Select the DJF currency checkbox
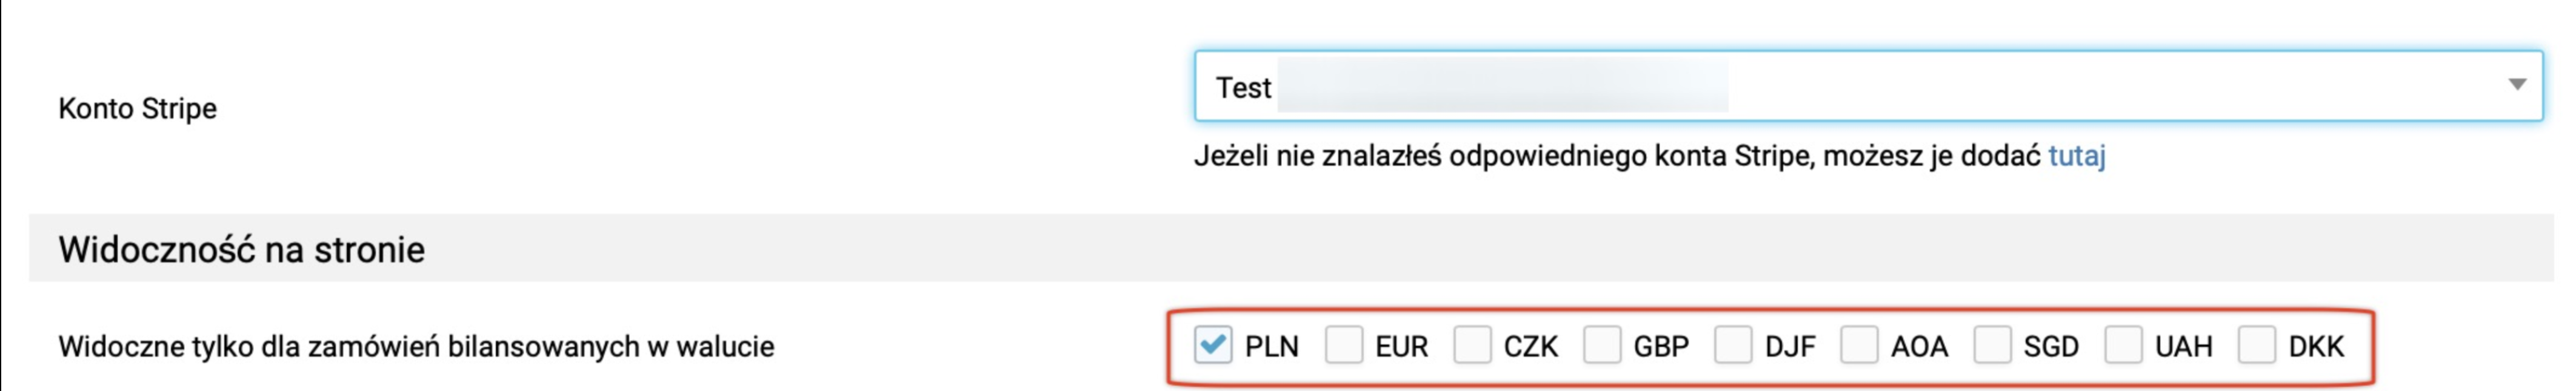Screen dimensions: 2576x391 pos(1732,345)
